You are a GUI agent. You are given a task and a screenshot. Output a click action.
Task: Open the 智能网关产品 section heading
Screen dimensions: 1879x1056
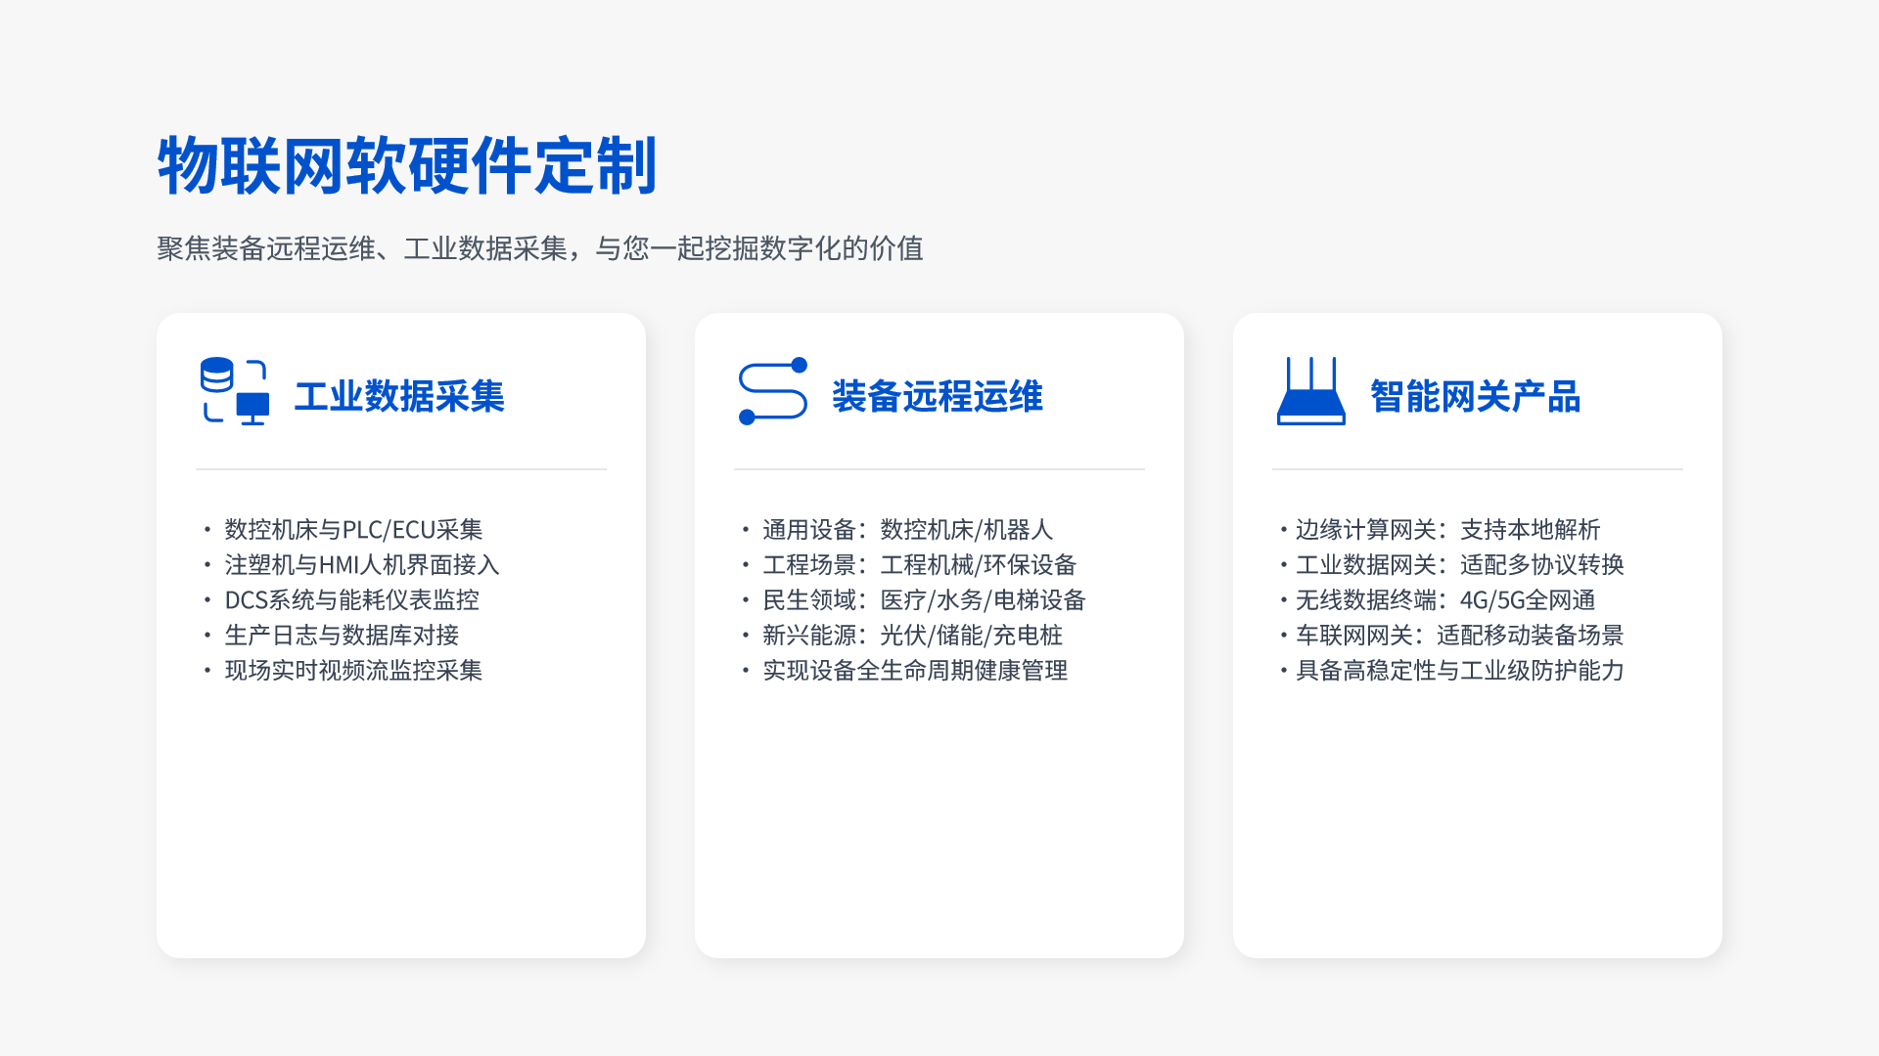click(1477, 397)
